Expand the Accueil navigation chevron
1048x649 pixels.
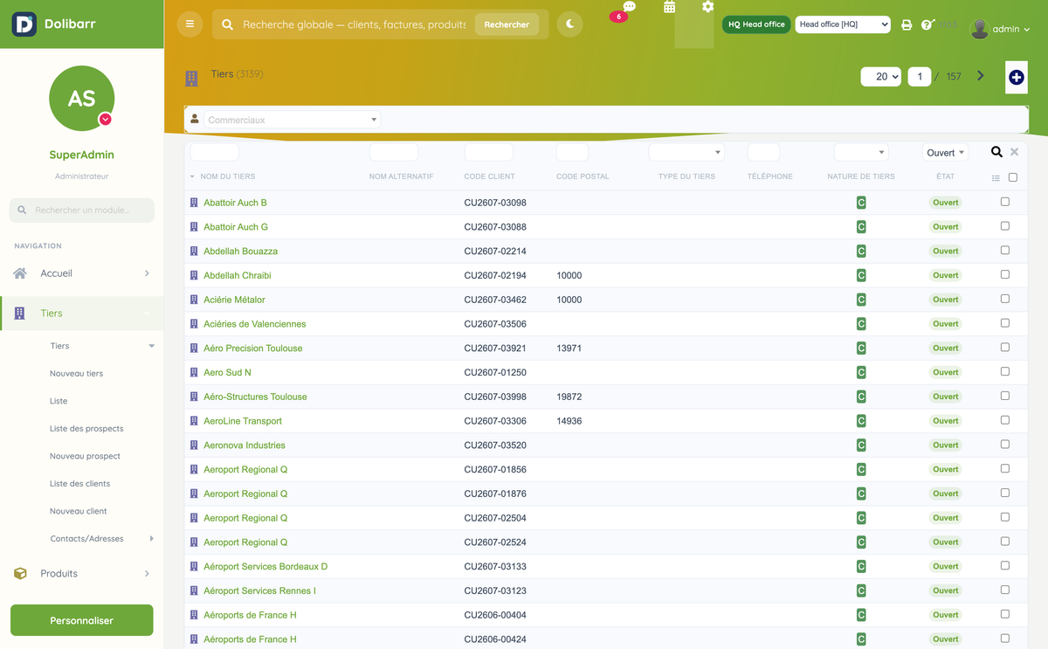(x=147, y=273)
